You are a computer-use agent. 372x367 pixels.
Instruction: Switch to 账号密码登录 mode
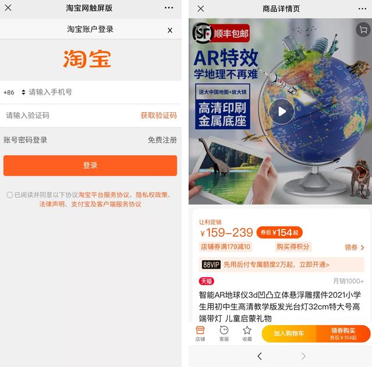click(x=25, y=140)
